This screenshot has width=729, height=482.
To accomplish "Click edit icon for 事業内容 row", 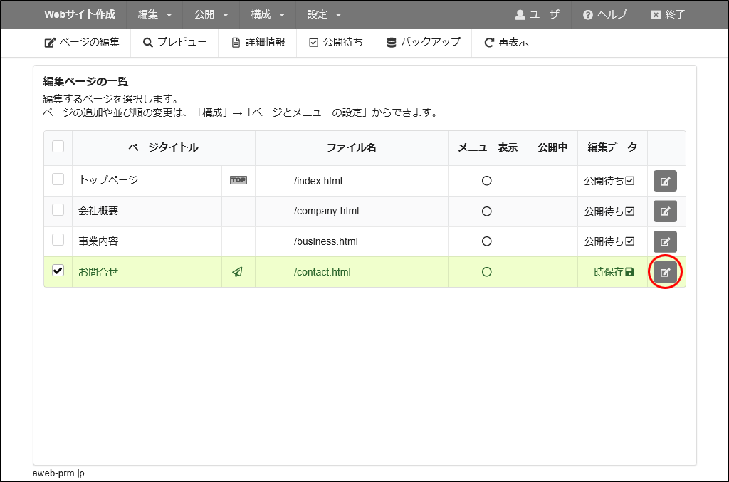I will pyautogui.click(x=665, y=241).
